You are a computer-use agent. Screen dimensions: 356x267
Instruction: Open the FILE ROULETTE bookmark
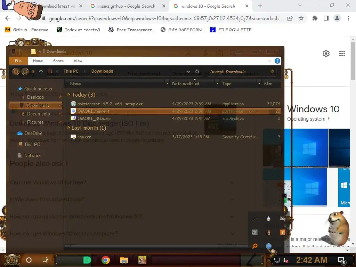tap(231, 30)
